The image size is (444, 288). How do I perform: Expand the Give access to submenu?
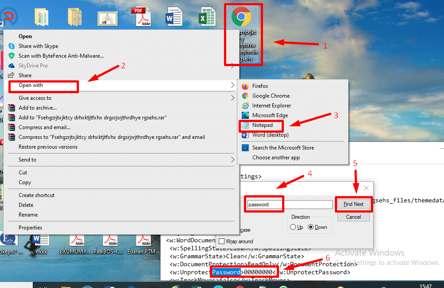coord(232,98)
